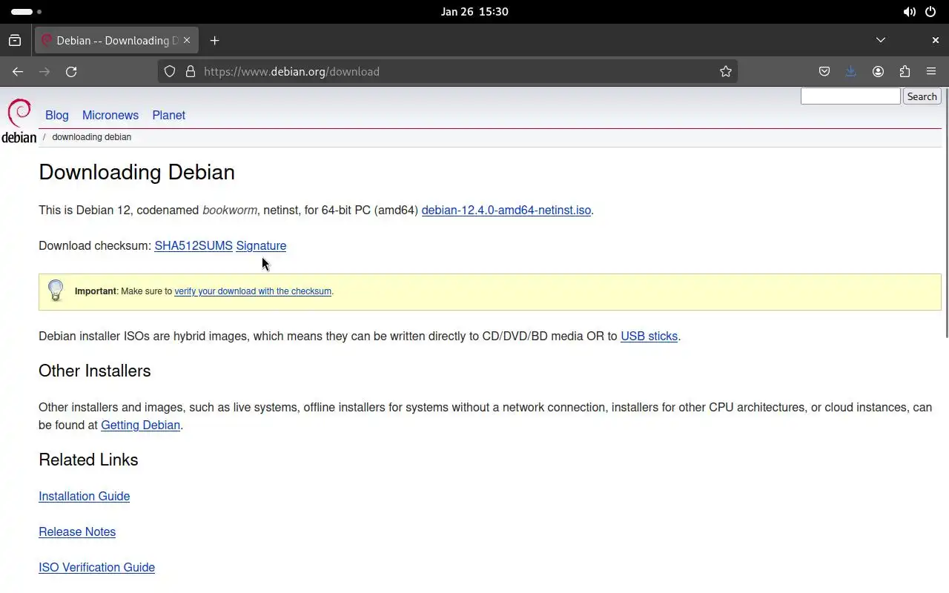Open the Signature link
The height and width of the screenshot is (593, 949).
pyautogui.click(x=261, y=246)
